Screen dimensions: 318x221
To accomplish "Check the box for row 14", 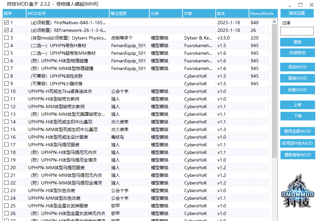I will 7,122.
